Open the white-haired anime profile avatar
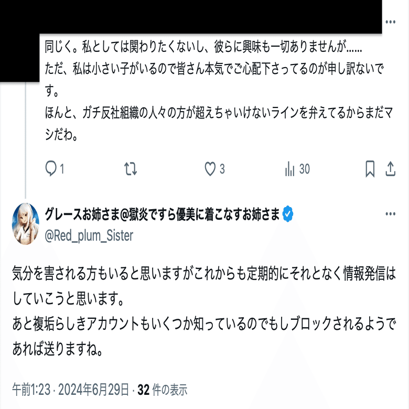The width and height of the screenshot is (409, 409). pos(26,224)
